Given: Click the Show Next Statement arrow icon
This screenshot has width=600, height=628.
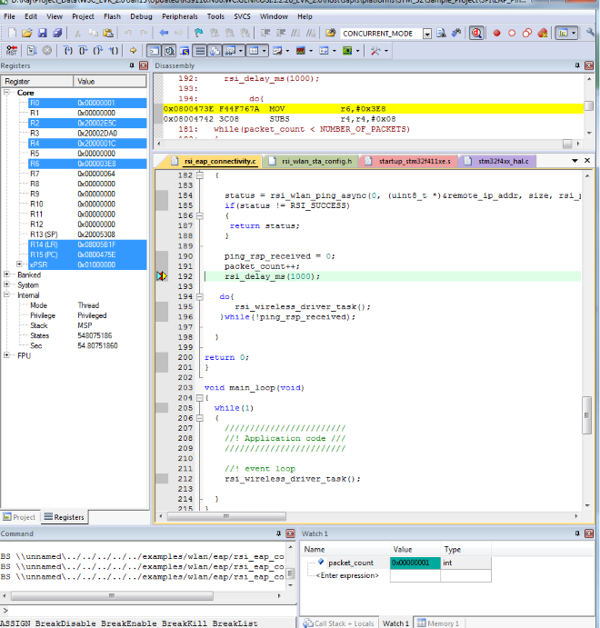Looking at the screenshot, I should click(132, 51).
